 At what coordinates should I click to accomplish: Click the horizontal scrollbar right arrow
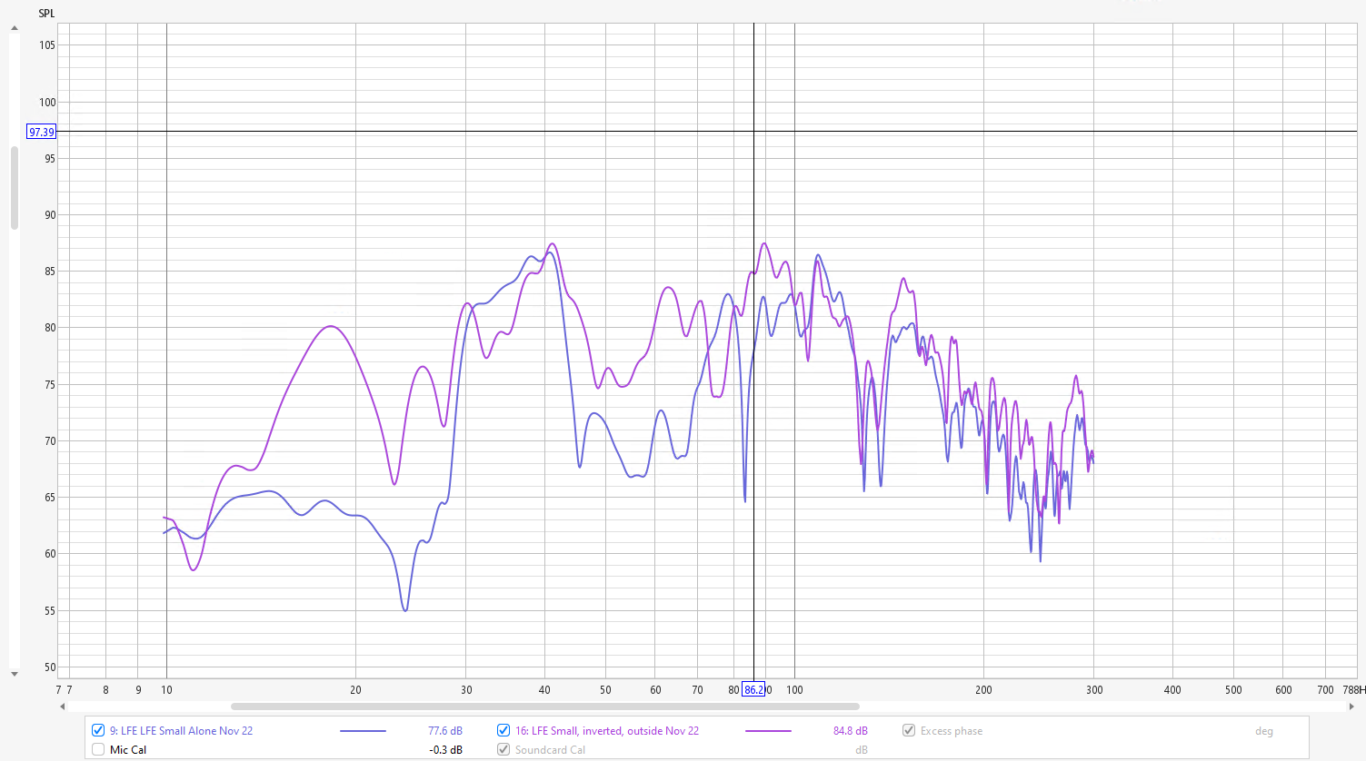tap(1351, 707)
